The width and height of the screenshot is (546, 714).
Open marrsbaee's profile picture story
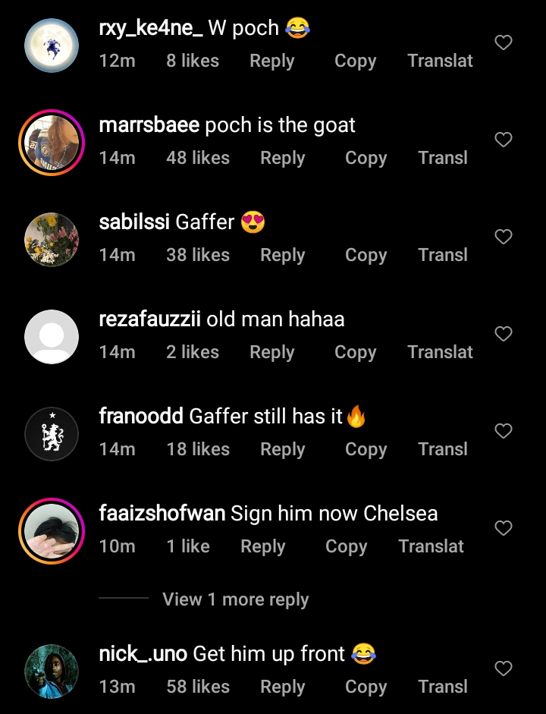coord(52,143)
